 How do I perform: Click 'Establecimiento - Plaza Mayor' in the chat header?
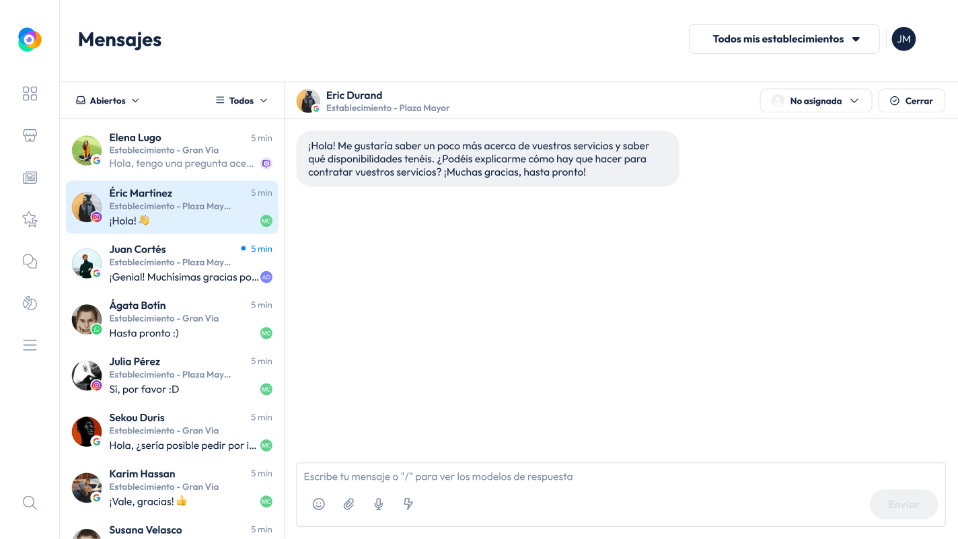(388, 108)
